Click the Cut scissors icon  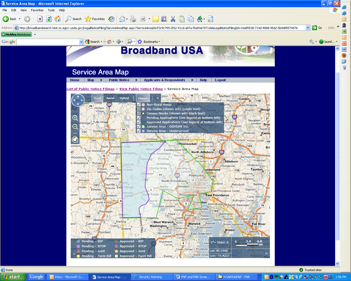173,19
